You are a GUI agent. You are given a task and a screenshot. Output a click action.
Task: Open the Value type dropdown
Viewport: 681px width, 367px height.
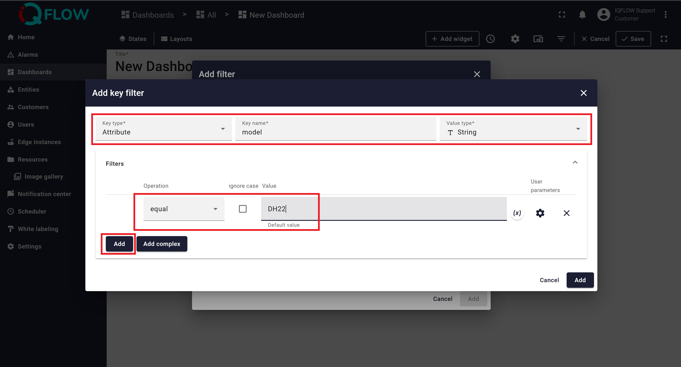point(513,129)
